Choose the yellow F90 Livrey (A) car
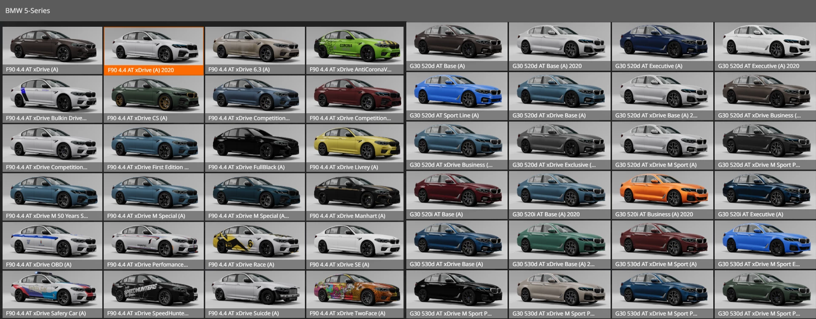The width and height of the screenshot is (816, 319). tap(355, 148)
